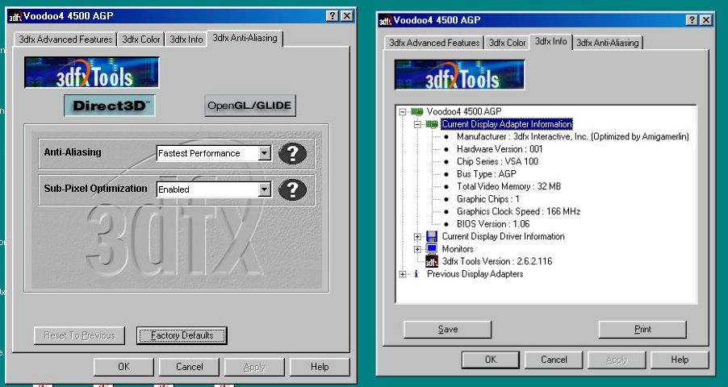Image resolution: width=728 pixels, height=387 pixels.
Task: Click the floppy disk icon for Display Driver Information
Action: pos(432,236)
